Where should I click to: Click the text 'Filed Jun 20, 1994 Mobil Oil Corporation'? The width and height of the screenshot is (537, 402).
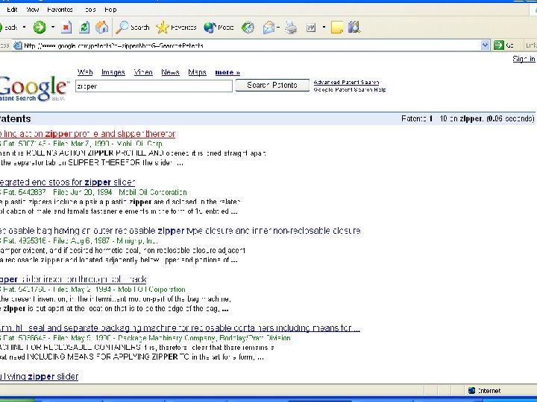click(120, 192)
